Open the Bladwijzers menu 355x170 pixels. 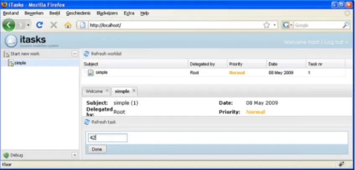pyautogui.click(x=107, y=13)
